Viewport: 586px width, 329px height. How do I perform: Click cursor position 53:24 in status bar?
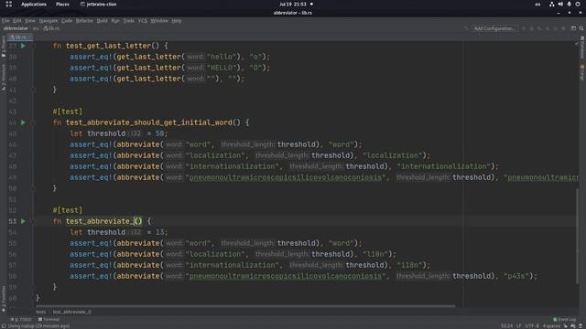pos(506,326)
